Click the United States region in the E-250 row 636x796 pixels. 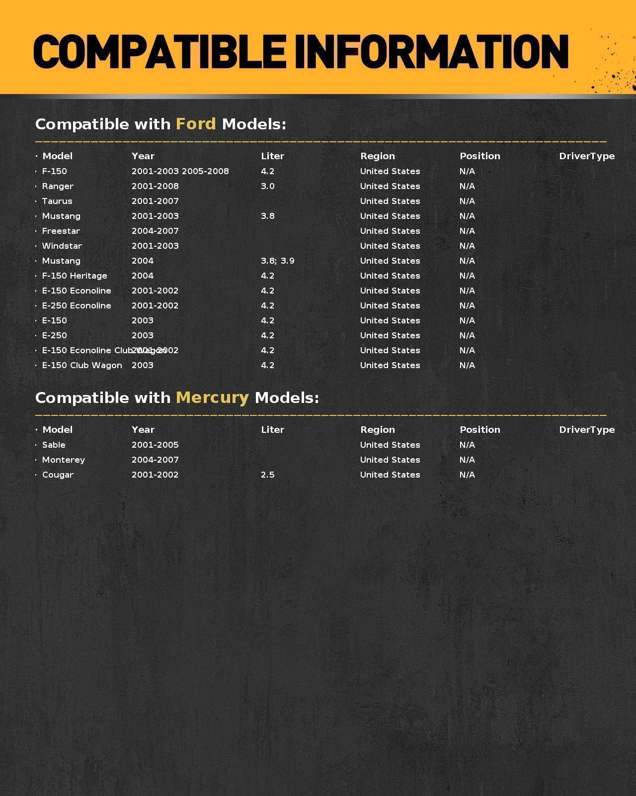(x=390, y=335)
